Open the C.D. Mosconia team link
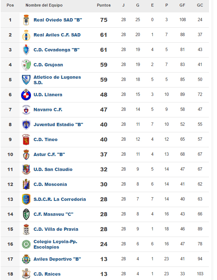The height and width of the screenshot is (280, 217). point(50,184)
